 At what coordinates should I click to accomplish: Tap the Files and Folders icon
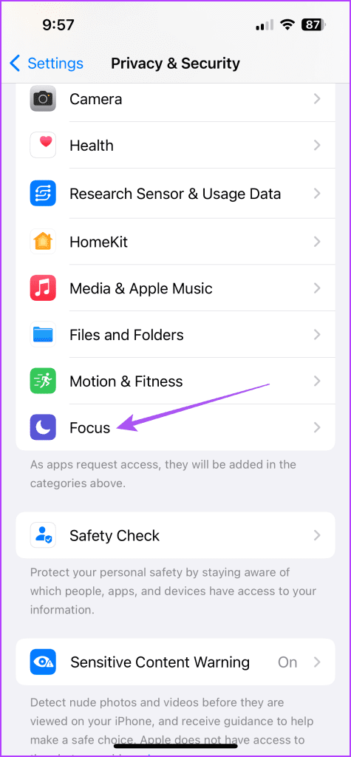pos(43,335)
